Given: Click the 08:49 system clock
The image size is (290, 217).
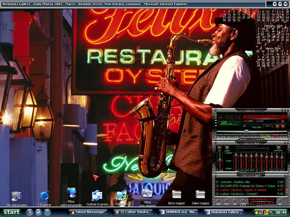Looking at the screenshot, I should tap(281, 212).
